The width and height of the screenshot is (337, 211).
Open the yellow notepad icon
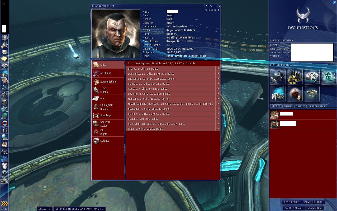4,59
